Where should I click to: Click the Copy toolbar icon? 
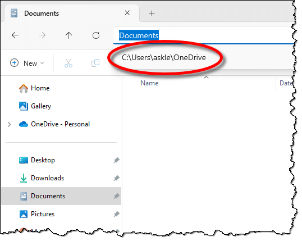pos(95,63)
